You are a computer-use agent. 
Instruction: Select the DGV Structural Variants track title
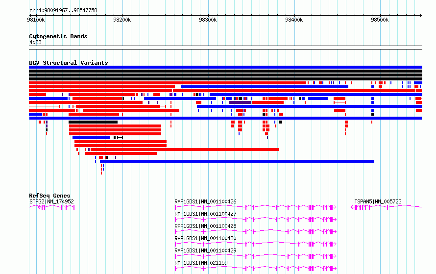(69, 63)
